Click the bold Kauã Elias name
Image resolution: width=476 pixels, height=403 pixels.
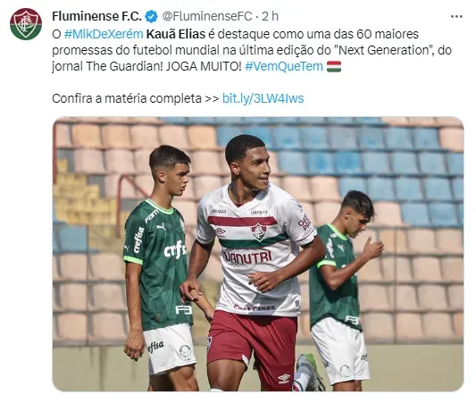176,34
